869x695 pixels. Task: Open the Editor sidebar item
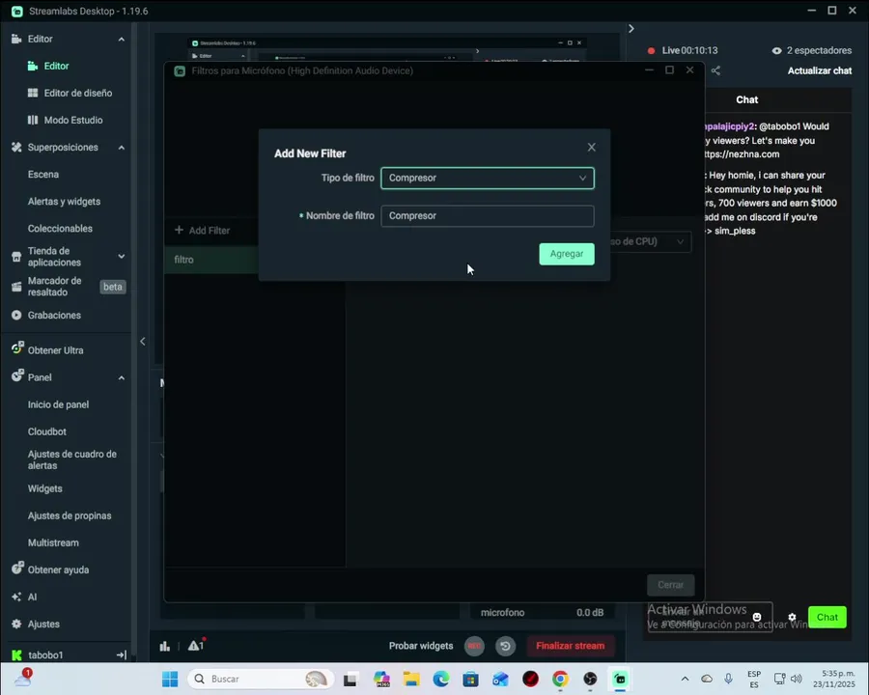56,66
